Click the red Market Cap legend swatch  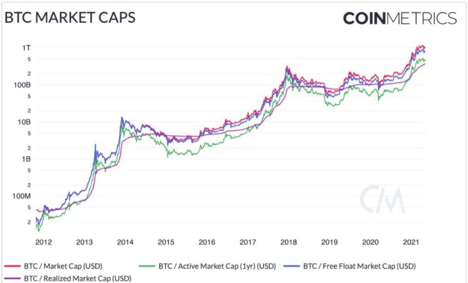click(x=13, y=266)
